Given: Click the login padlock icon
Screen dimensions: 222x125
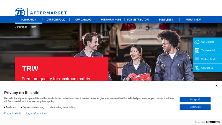Looking at the screenshot, I should coord(151,28).
